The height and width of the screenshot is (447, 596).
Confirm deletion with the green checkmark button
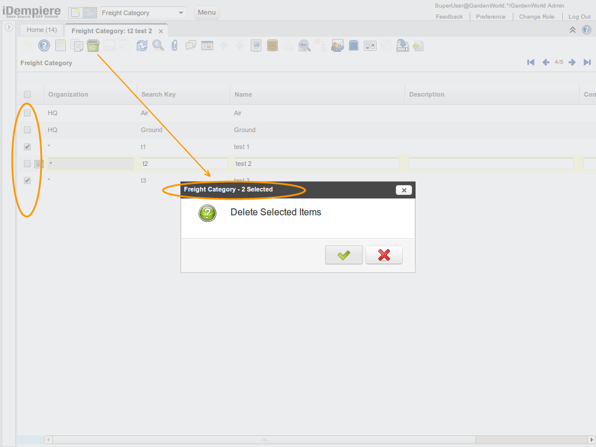[x=344, y=255]
